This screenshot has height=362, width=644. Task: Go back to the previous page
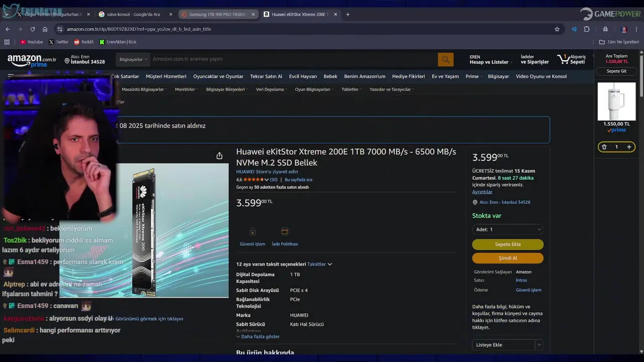[8, 29]
